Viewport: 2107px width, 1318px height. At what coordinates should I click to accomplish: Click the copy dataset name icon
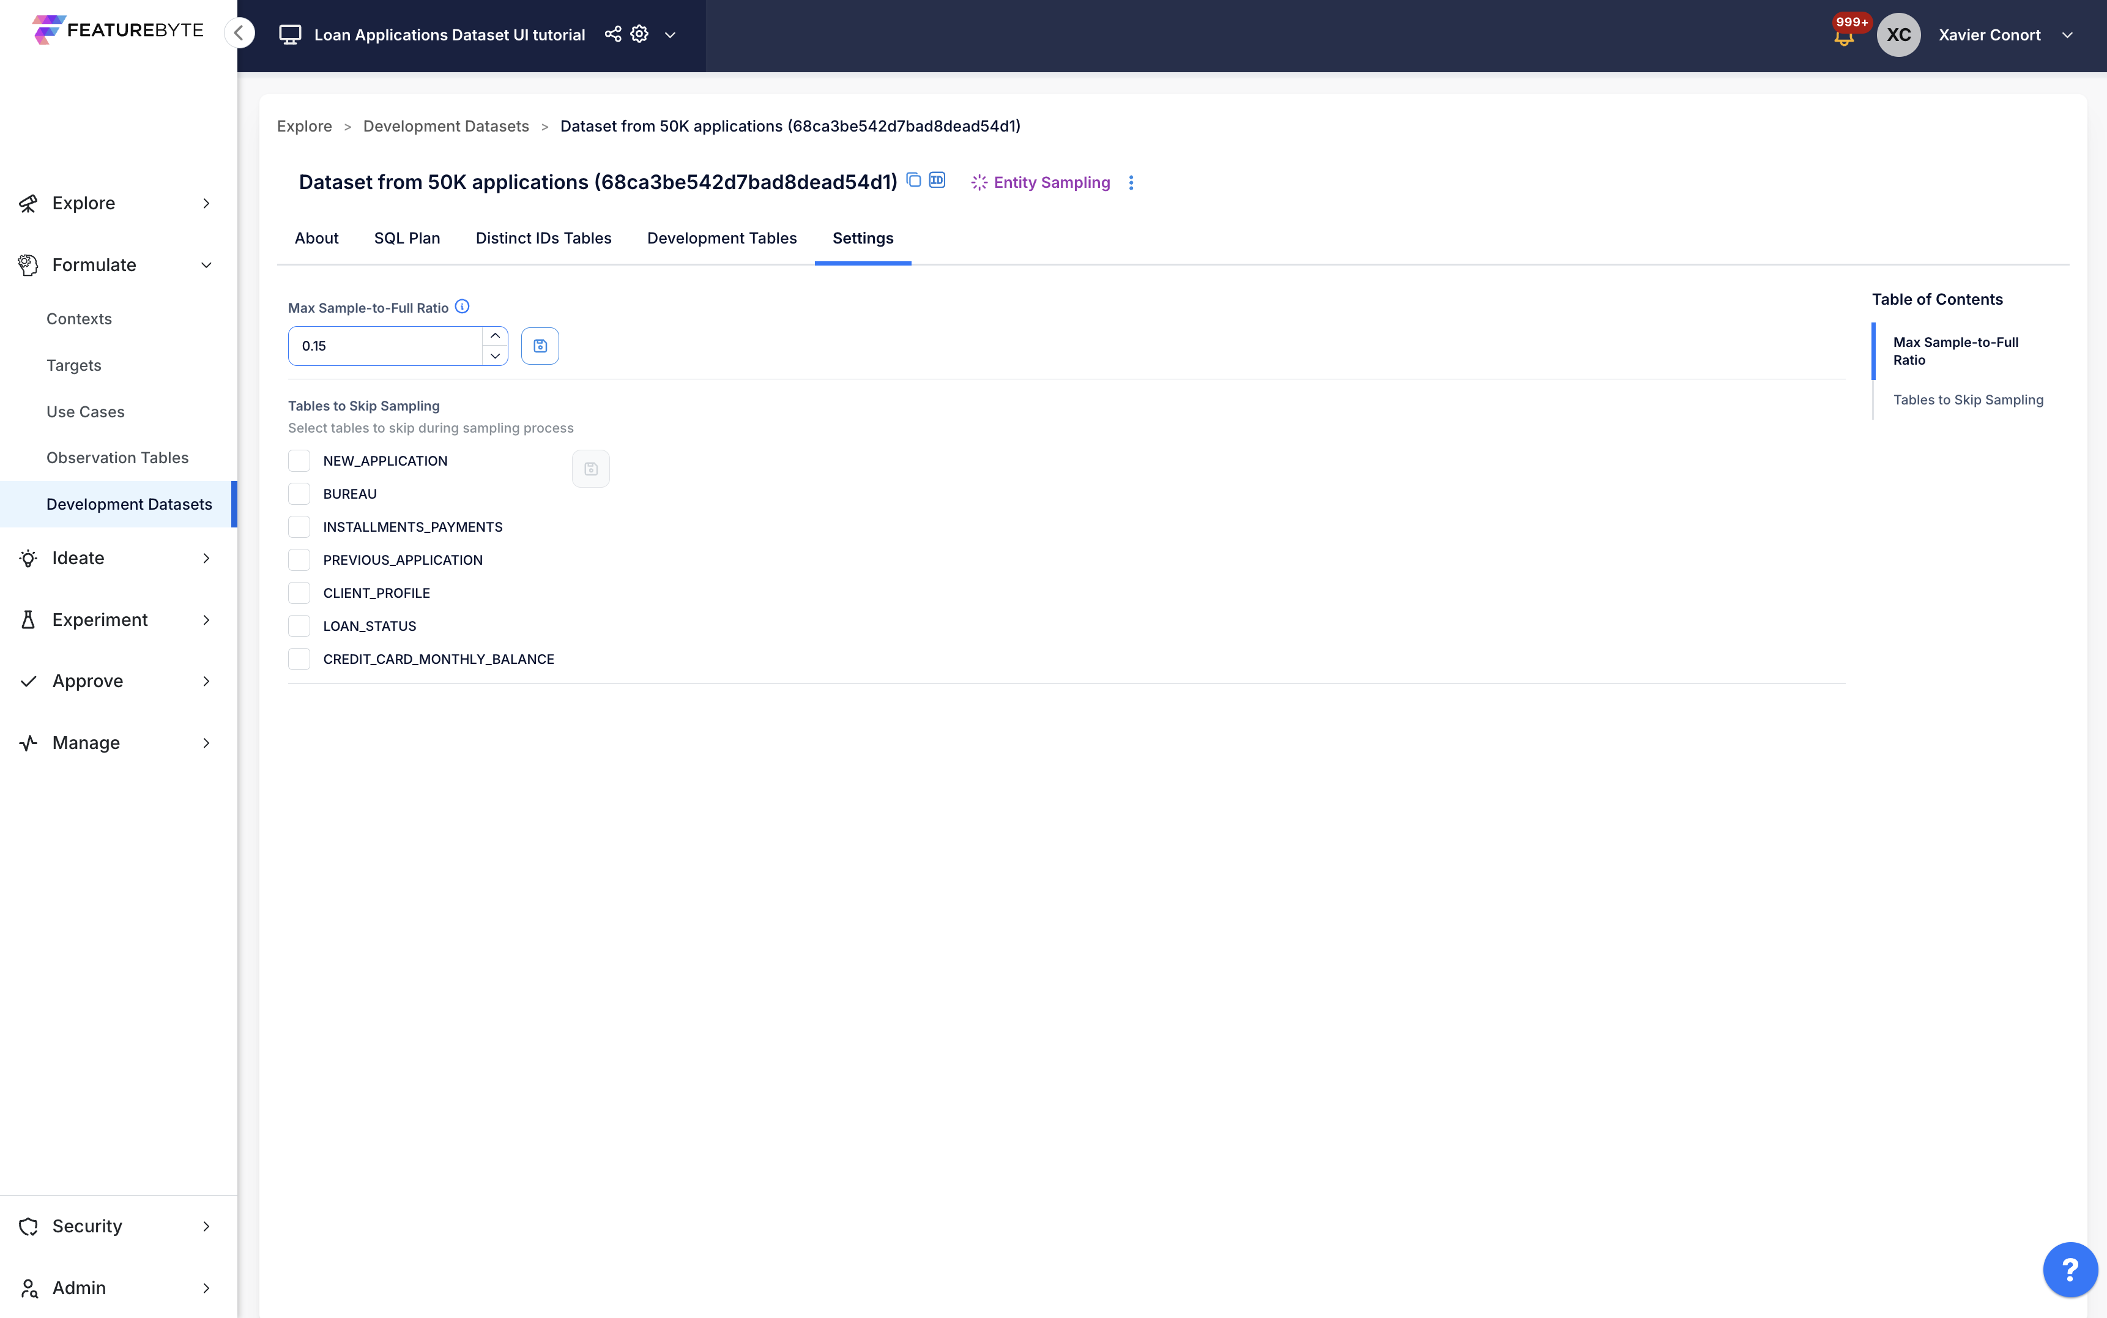point(913,179)
